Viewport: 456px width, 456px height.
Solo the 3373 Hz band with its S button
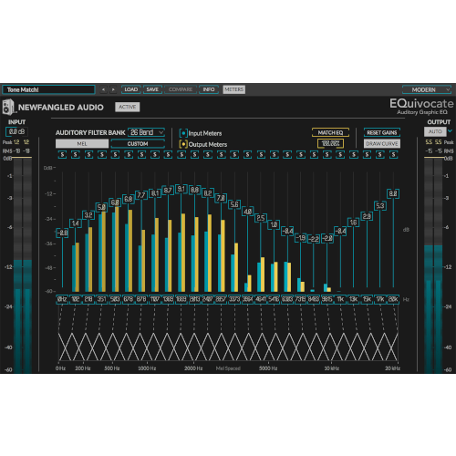234,155
